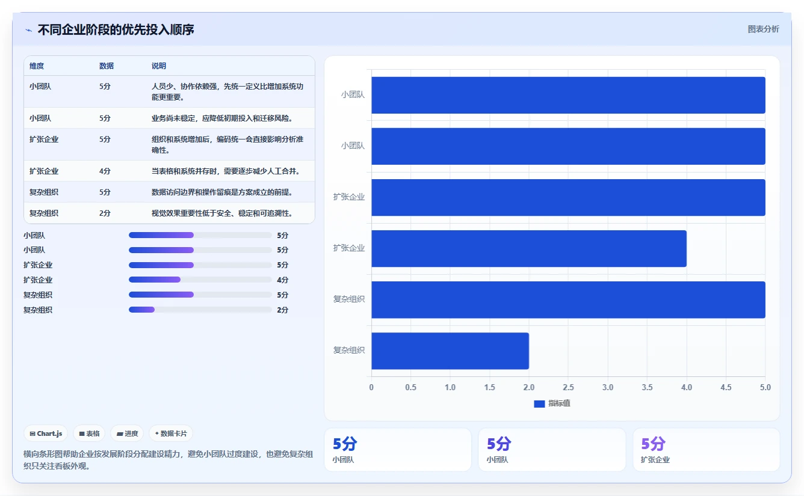Click the 扩张企业 data card showing 5分
This screenshot has height=496, width=804.
pyautogui.click(x=706, y=450)
